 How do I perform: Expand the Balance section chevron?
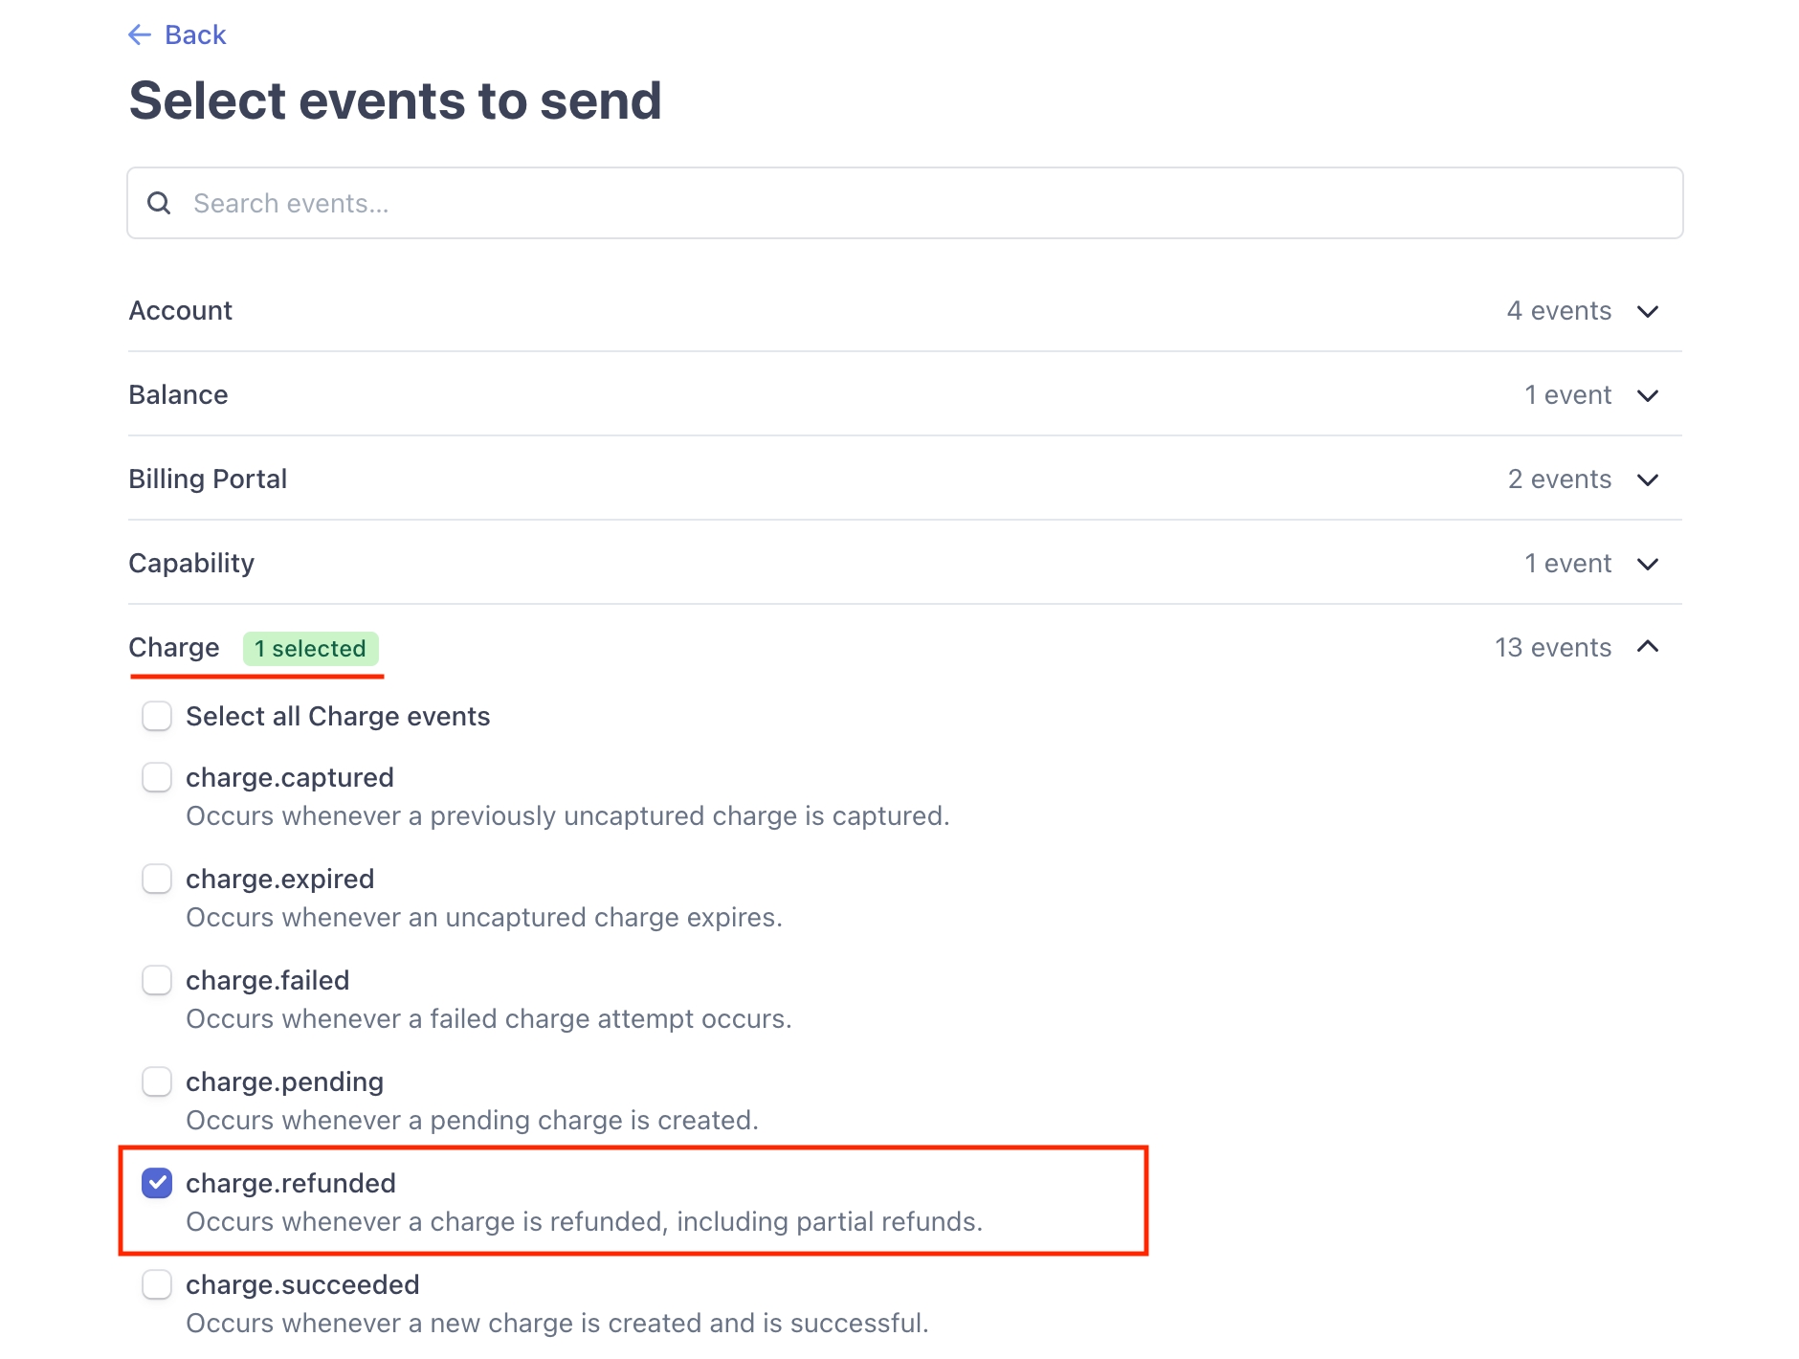[x=1647, y=395]
